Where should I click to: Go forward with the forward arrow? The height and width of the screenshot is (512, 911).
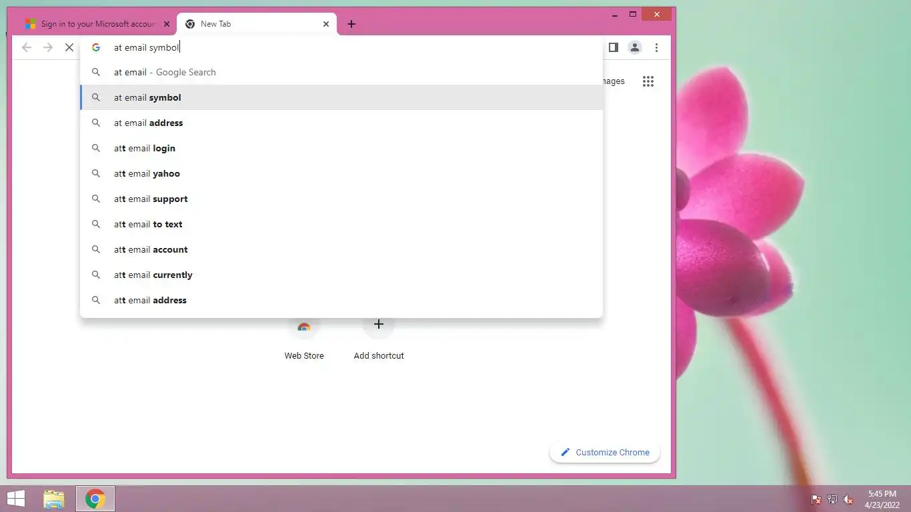click(47, 47)
